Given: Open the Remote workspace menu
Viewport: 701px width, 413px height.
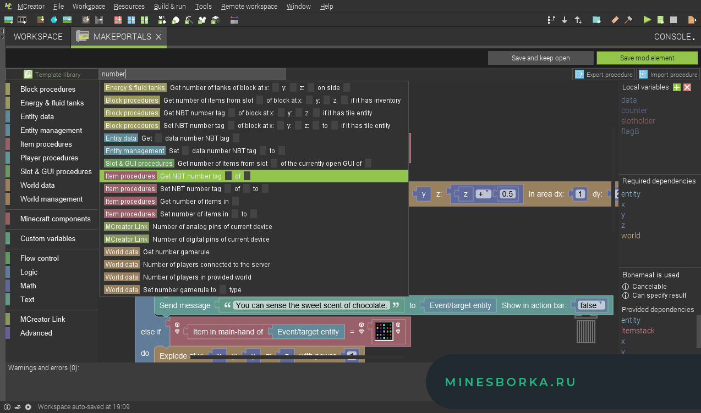Looking at the screenshot, I should [249, 7].
